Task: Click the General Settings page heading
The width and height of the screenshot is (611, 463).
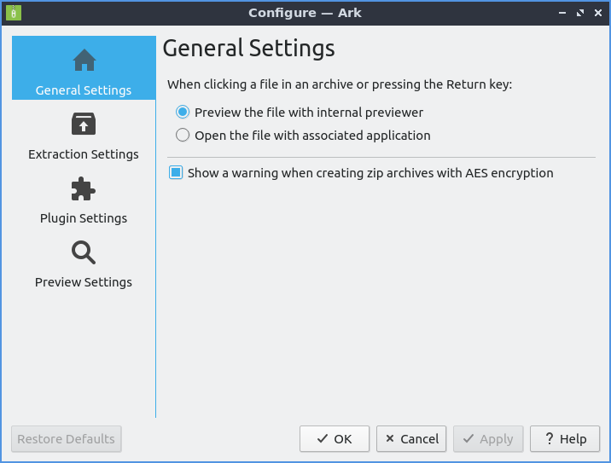Action: point(248,48)
